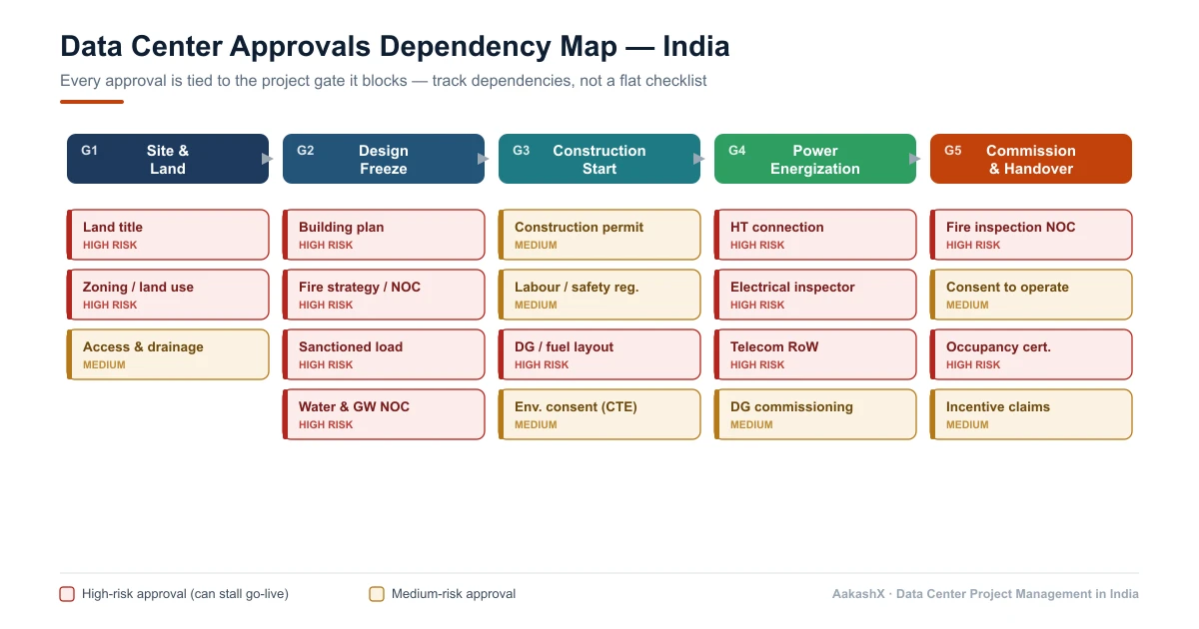Screen dimensions: 1199x629
Task: Open the Building plan approval card
Action: [384, 235]
